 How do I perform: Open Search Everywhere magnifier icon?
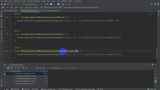tap(152, 4)
